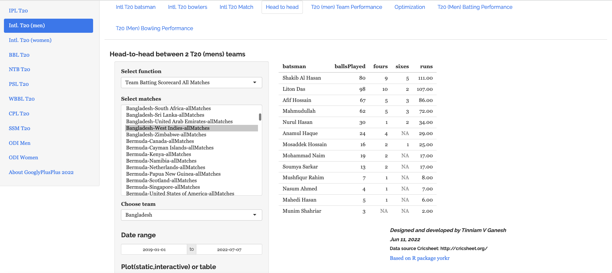This screenshot has width=612, height=273.
Task: Go to the Intl T20 Match tab
Action: click(x=236, y=7)
